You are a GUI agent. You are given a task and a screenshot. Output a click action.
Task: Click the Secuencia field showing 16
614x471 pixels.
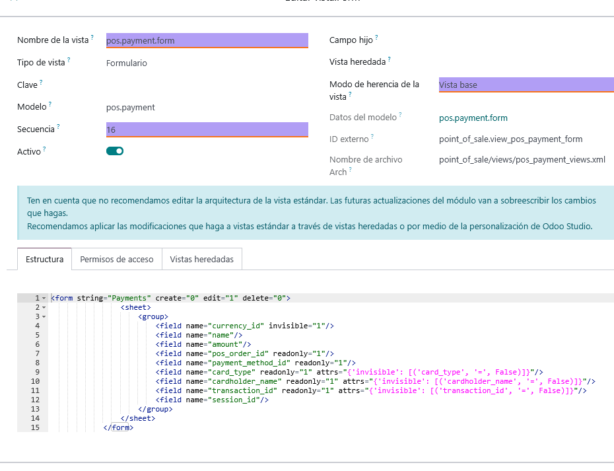(x=207, y=129)
